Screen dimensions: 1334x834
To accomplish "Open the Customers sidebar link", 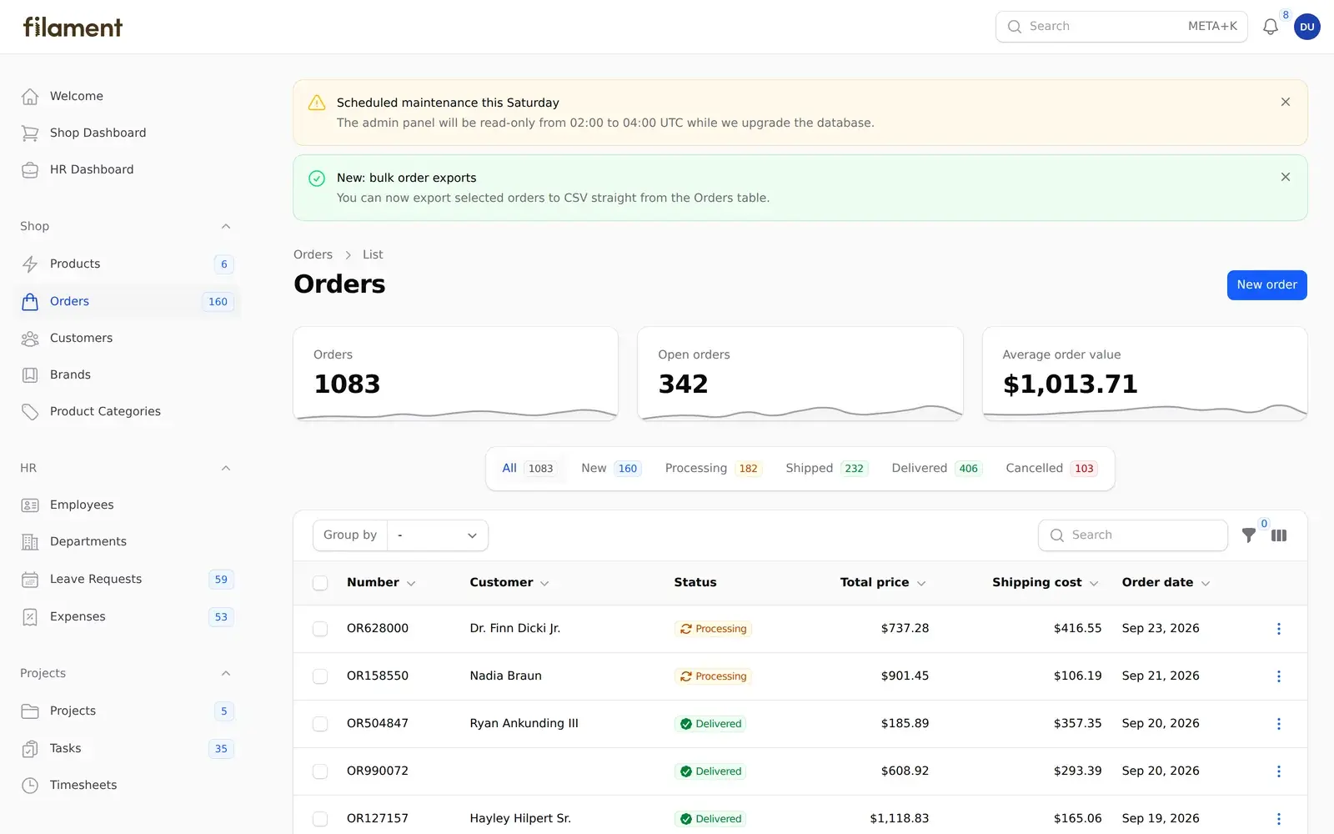I will (x=127, y=339).
